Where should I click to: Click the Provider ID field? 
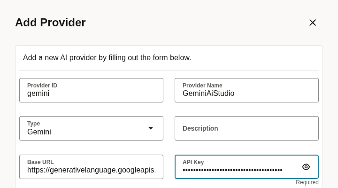tap(91, 90)
